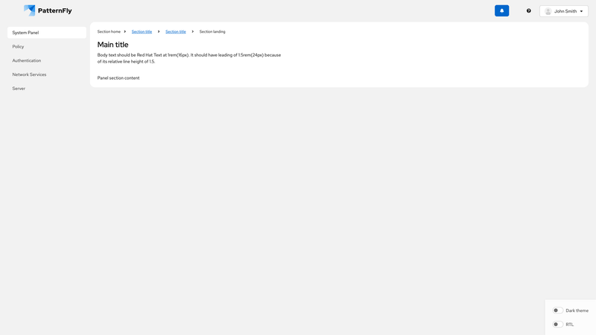Open the Policy navigation item
596x335 pixels.
[19, 47]
